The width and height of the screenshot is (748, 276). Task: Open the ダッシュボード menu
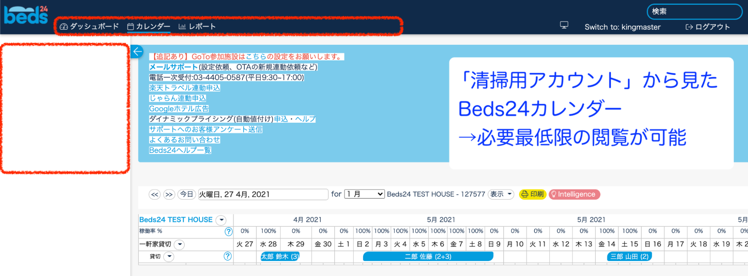[89, 26]
